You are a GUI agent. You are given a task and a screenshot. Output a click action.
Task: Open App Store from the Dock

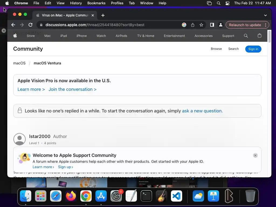[101, 196]
